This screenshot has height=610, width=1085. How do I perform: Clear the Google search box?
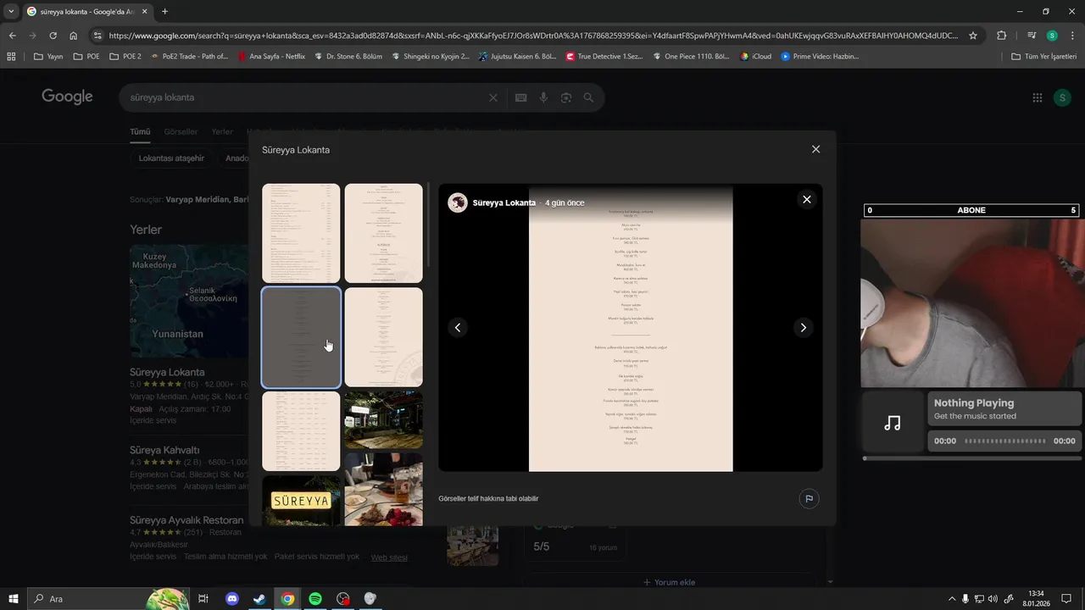(x=493, y=97)
